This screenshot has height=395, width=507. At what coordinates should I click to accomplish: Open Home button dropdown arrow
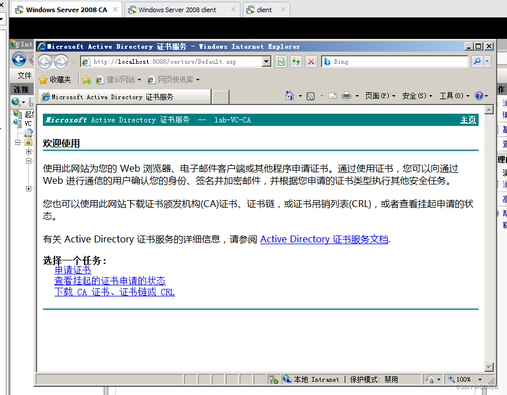(x=300, y=96)
